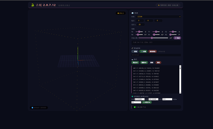Image resolution: width=213 pixels, height=129 pixels.
Task: Click the RX rotation slider
Action: [139, 35]
